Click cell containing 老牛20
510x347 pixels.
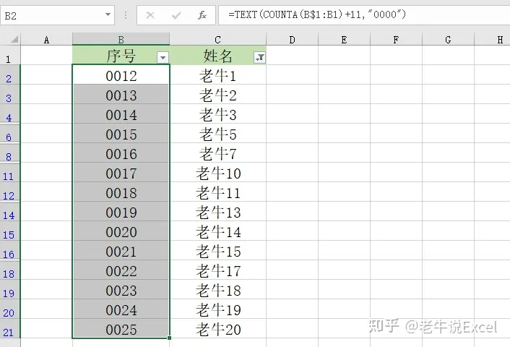click(217, 329)
